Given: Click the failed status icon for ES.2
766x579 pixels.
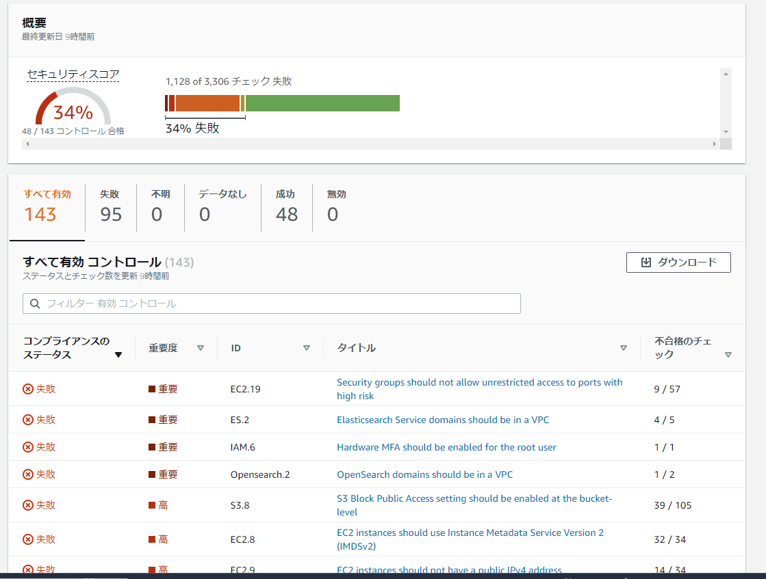Looking at the screenshot, I should pos(28,420).
